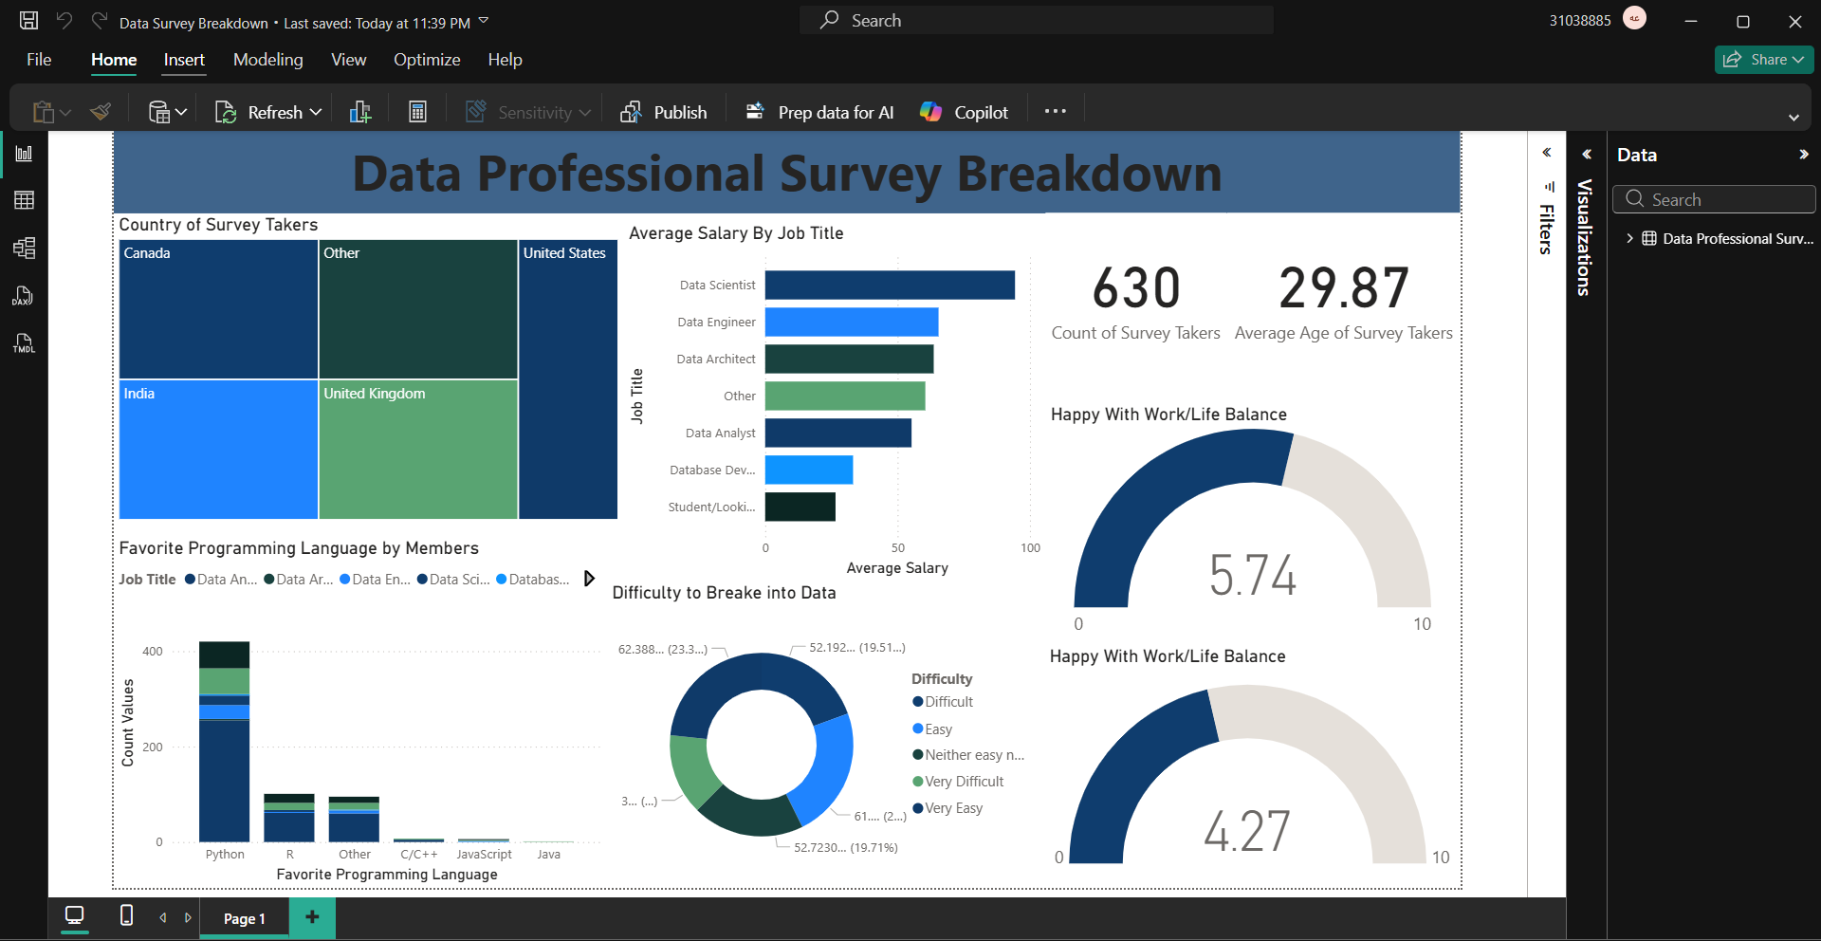Open Model view from the left sidebar
Viewport: 1821px width, 941px height.
click(x=24, y=249)
